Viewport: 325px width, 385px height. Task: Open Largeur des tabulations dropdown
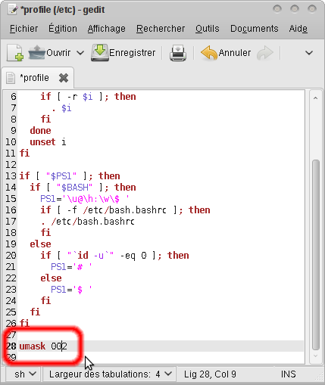110,374
